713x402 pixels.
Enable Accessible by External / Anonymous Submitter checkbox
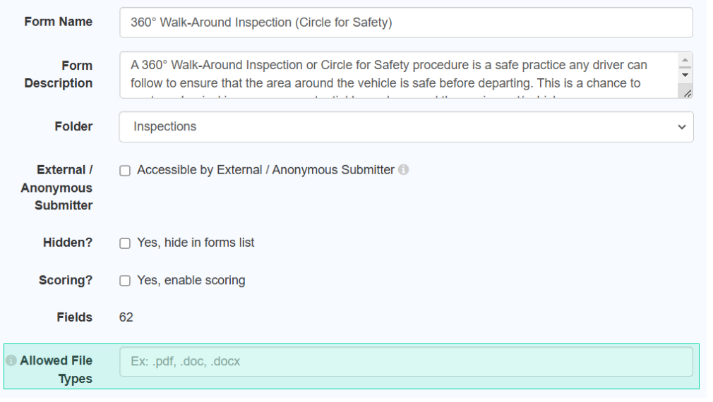point(126,172)
